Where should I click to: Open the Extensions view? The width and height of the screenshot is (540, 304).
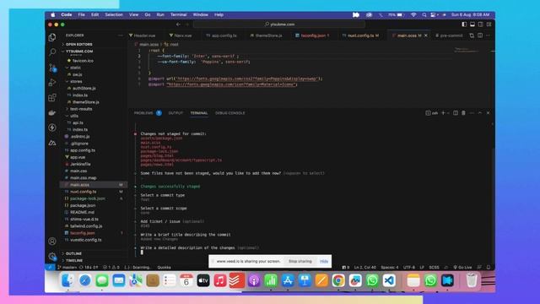pyautogui.click(x=52, y=98)
